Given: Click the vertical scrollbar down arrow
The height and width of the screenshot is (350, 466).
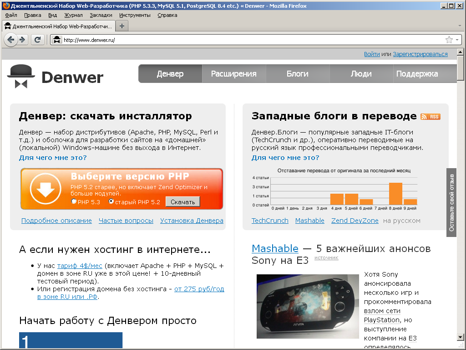Looking at the screenshot, I should click(x=461, y=337).
